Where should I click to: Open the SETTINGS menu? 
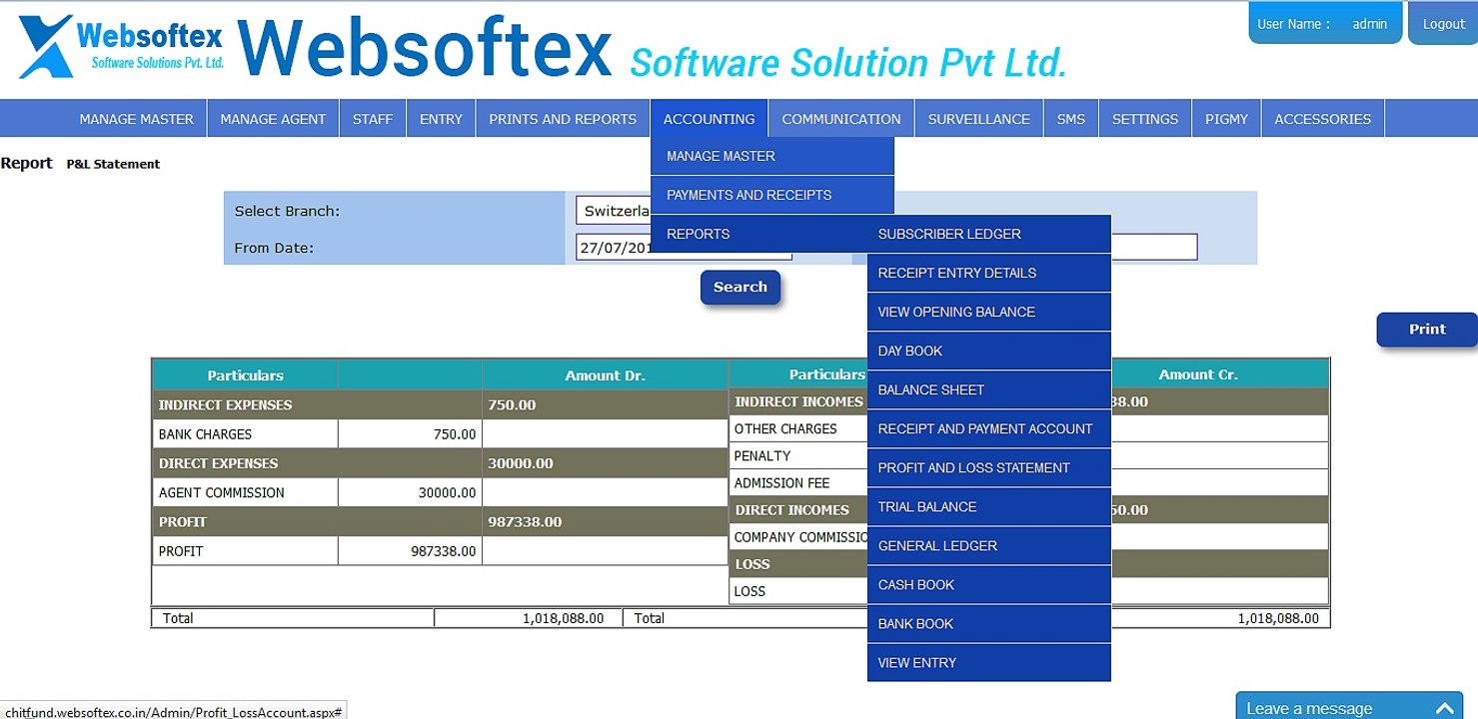tap(1145, 119)
